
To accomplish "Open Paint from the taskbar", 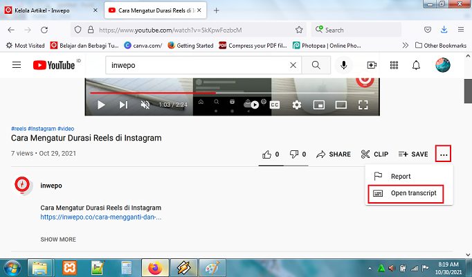I will [x=212, y=268].
